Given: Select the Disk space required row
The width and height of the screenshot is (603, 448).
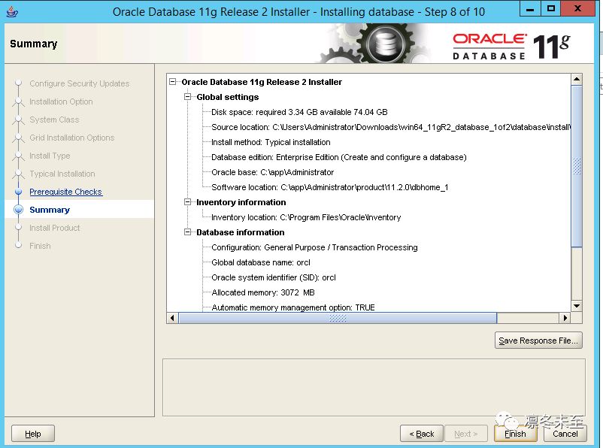Looking at the screenshot, I should point(299,112).
